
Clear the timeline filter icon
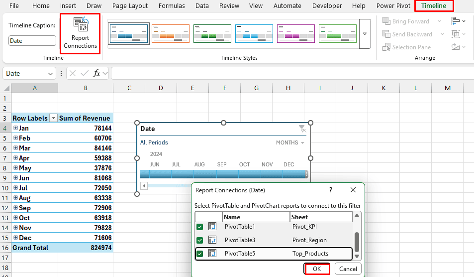tap(302, 129)
